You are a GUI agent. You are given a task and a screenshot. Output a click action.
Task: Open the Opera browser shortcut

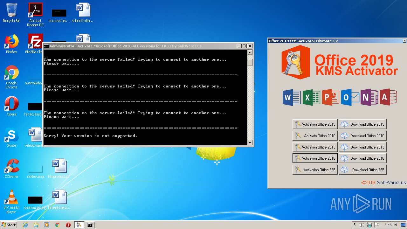pyautogui.click(x=11, y=106)
